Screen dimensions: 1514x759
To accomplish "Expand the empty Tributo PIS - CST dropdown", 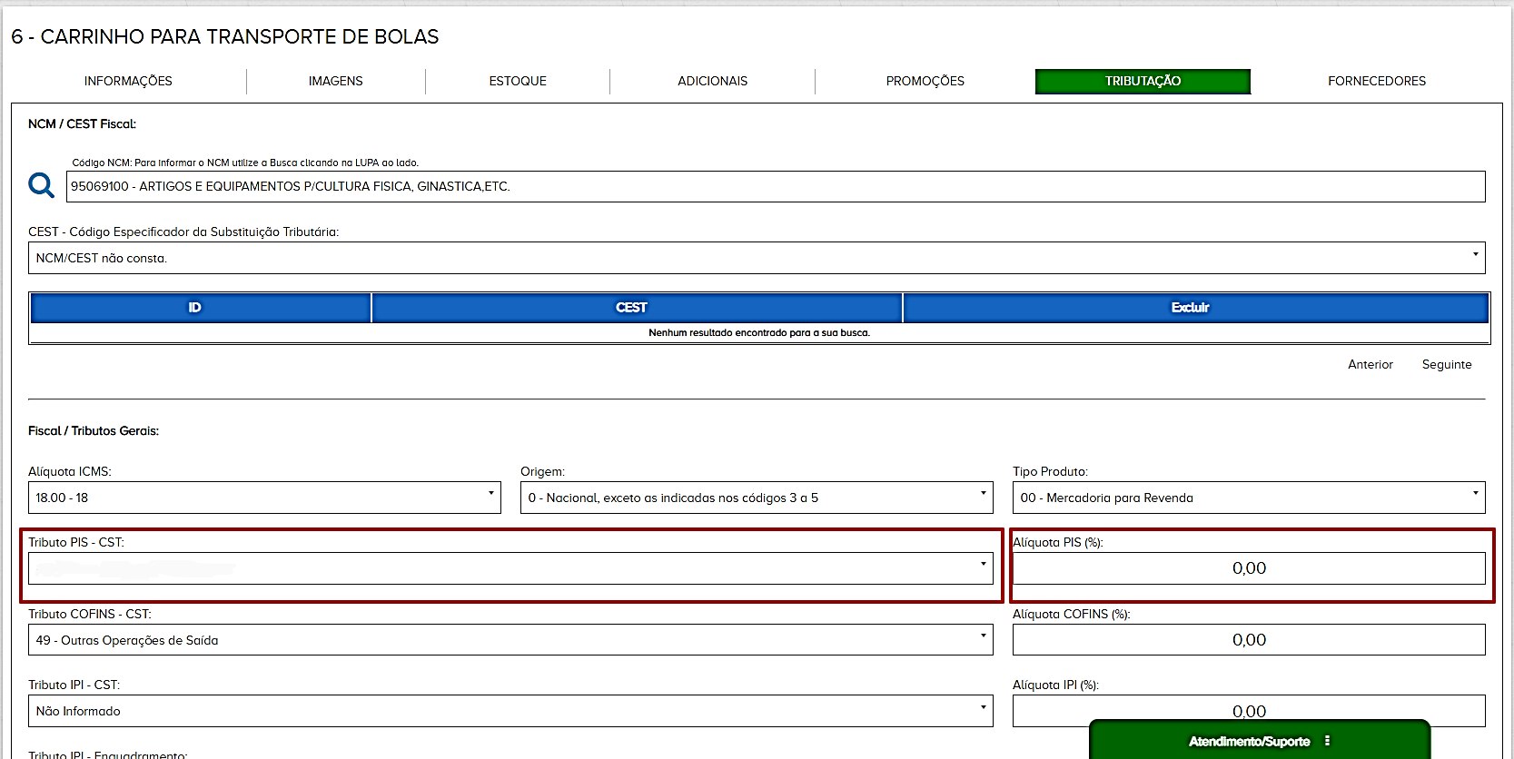I will coord(510,568).
